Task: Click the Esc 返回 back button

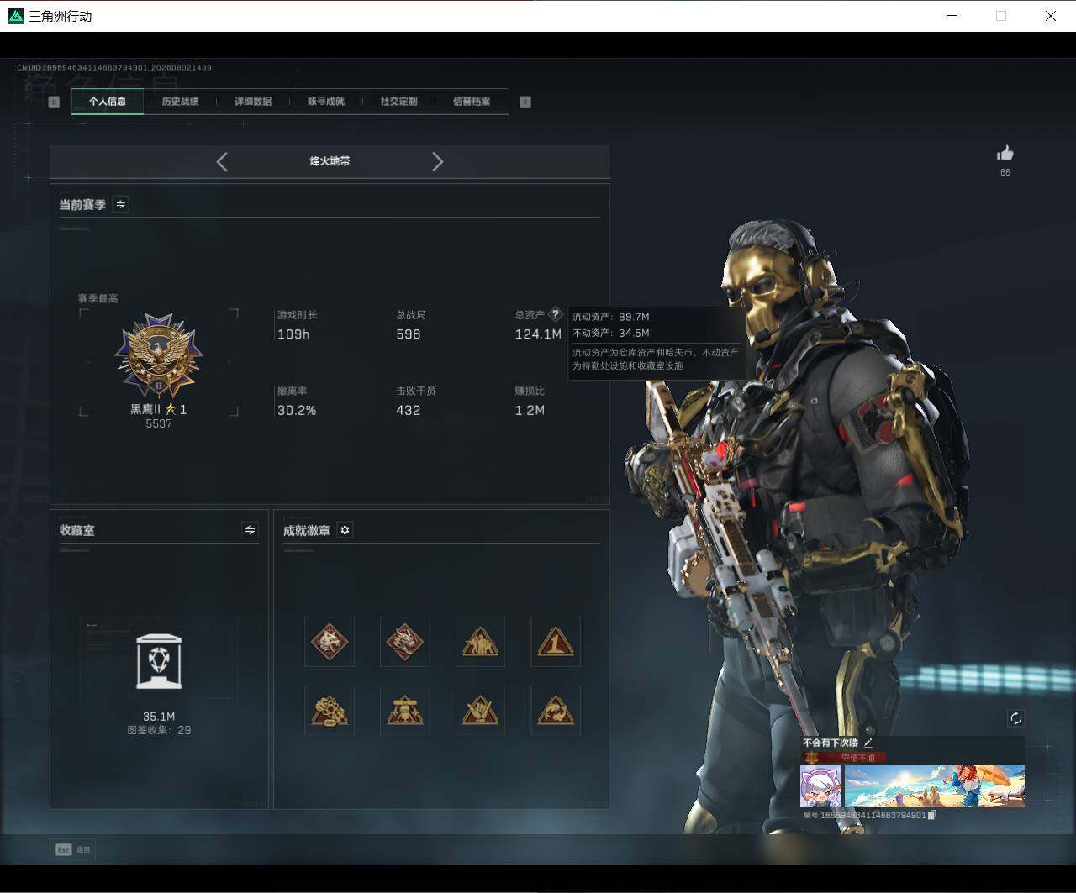Action: (72, 849)
